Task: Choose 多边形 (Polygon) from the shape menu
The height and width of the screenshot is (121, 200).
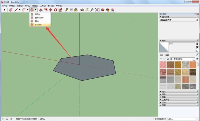Action: click(38, 25)
